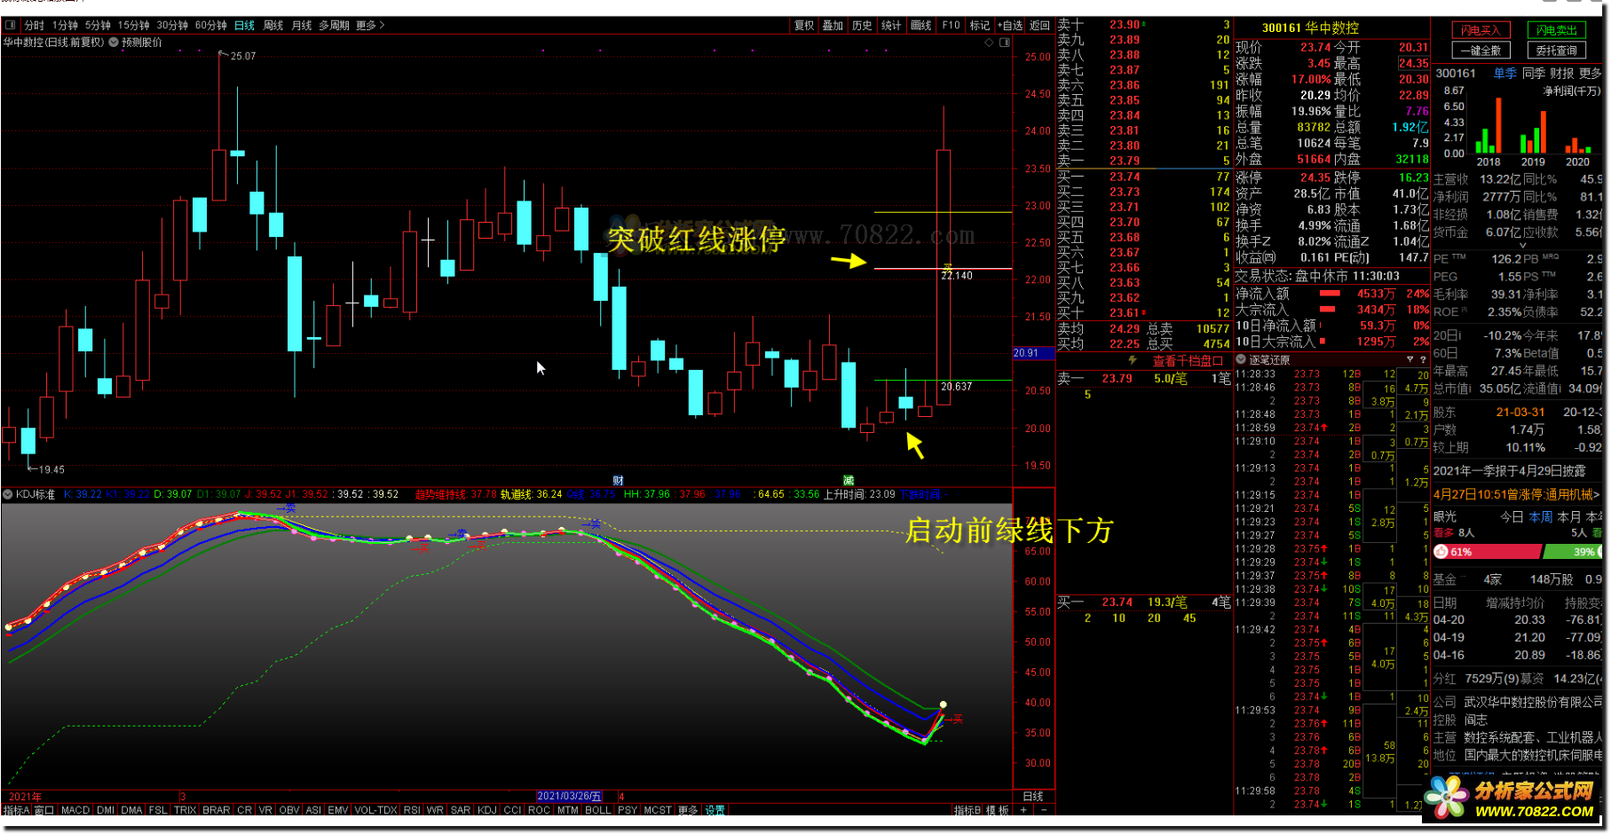
Task: Click the 2021/03/26 date marker
Action: [569, 796]
